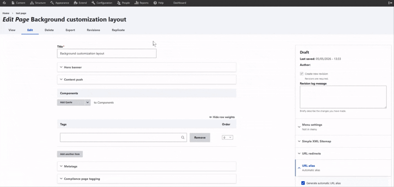Screen dimensions: 394x187
Task: Open the Appearance menu in the toolbar
Action: (60, 3)
